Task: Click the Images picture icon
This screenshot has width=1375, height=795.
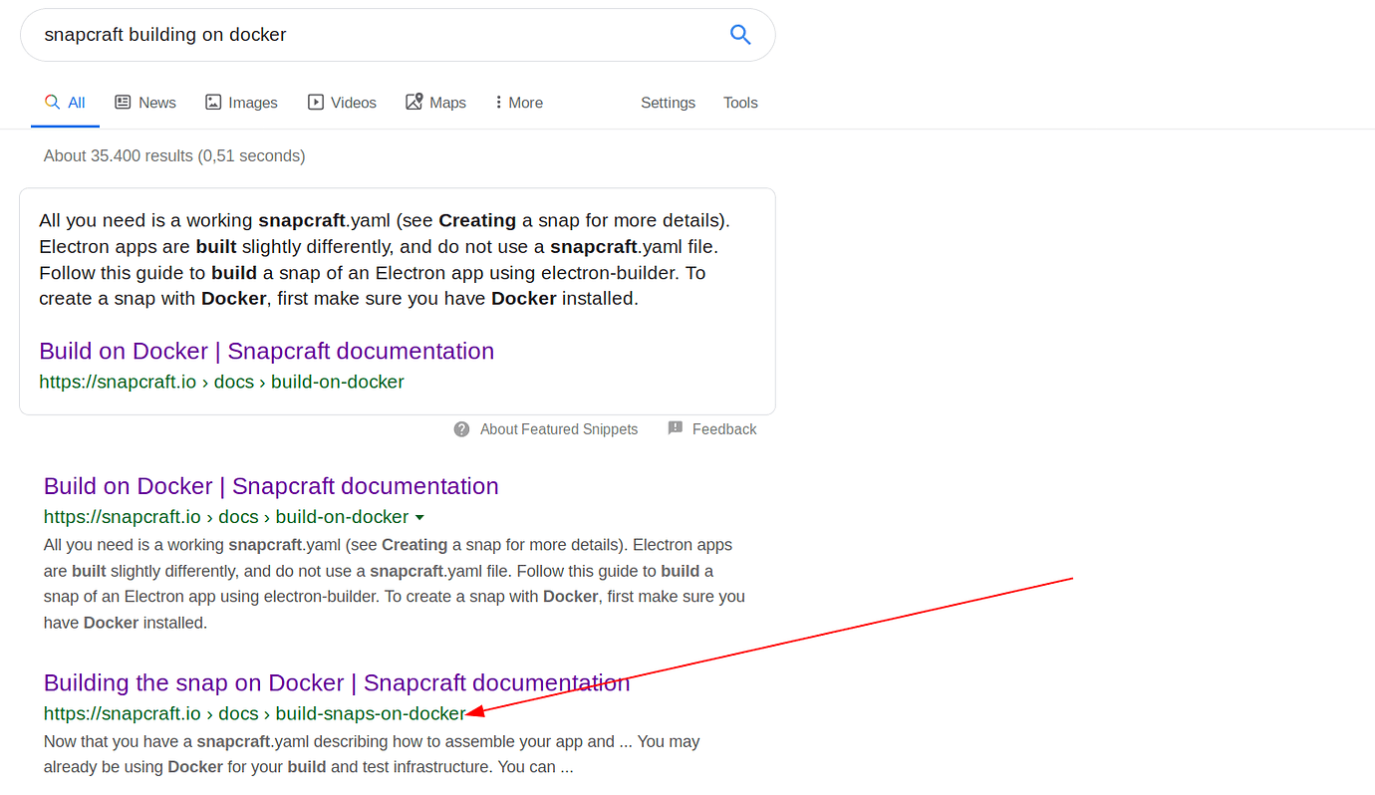Action: coord(212,102)
